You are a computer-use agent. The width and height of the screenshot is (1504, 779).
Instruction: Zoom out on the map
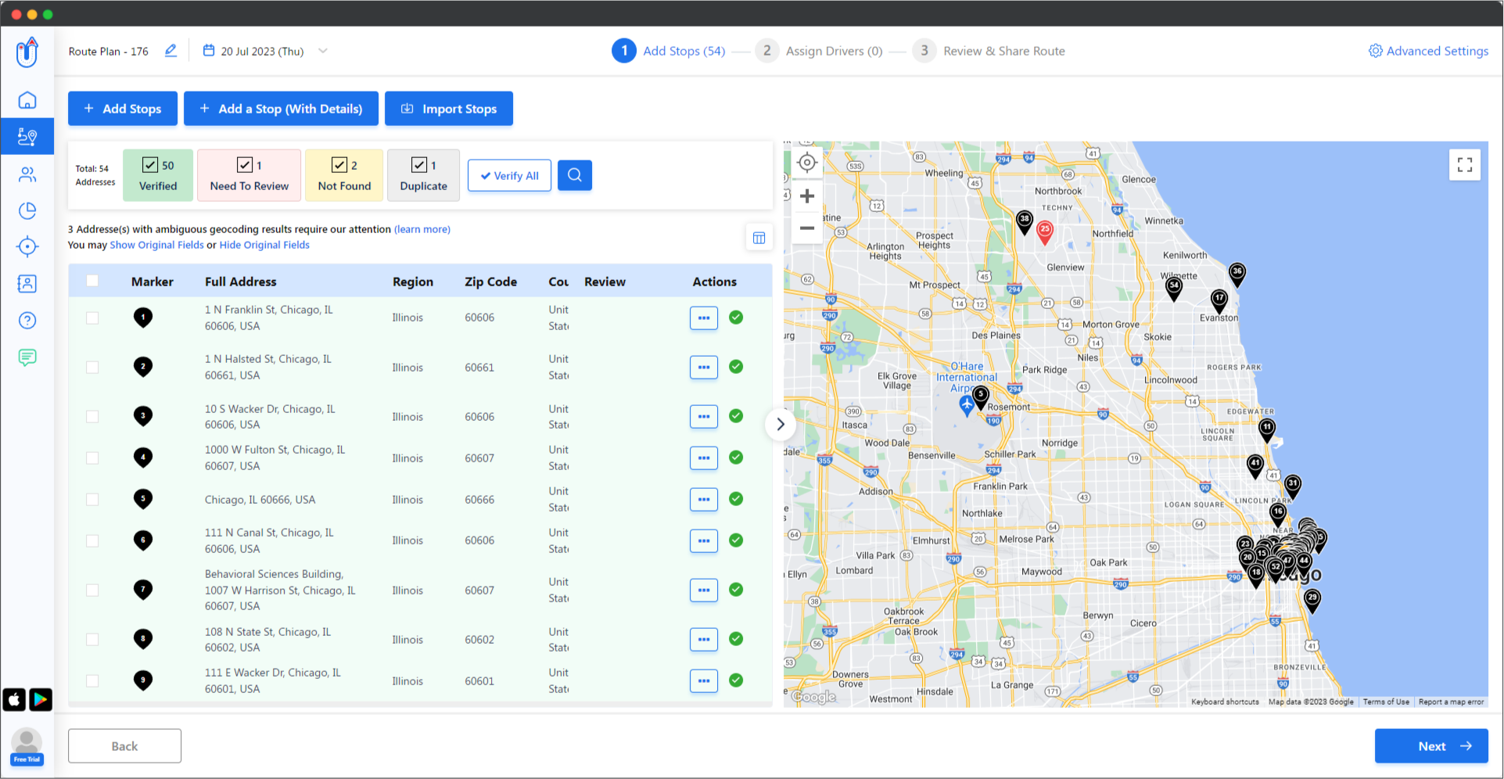pos(807,228)
